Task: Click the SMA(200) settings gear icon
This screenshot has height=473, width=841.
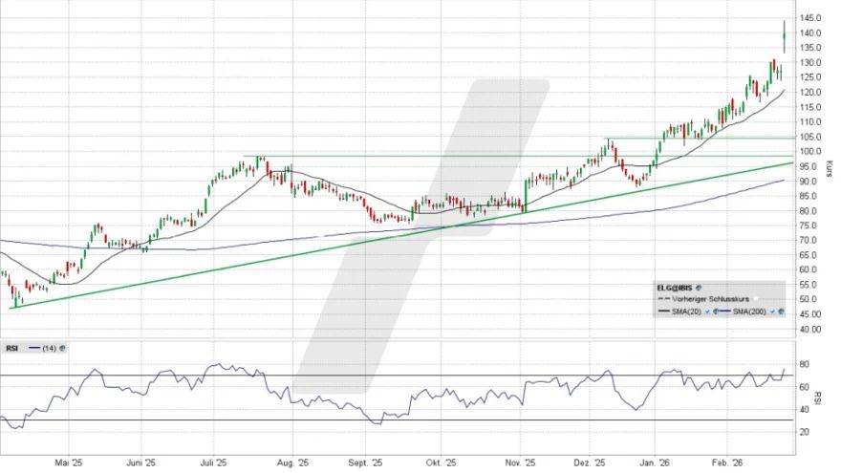Action: pyautogui.click(x=782, y=312)
